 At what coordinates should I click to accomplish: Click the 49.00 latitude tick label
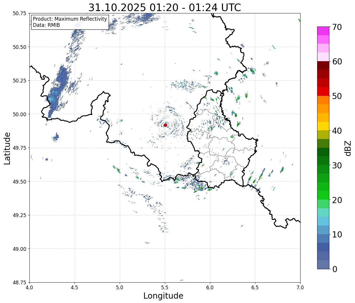point(19,249)
